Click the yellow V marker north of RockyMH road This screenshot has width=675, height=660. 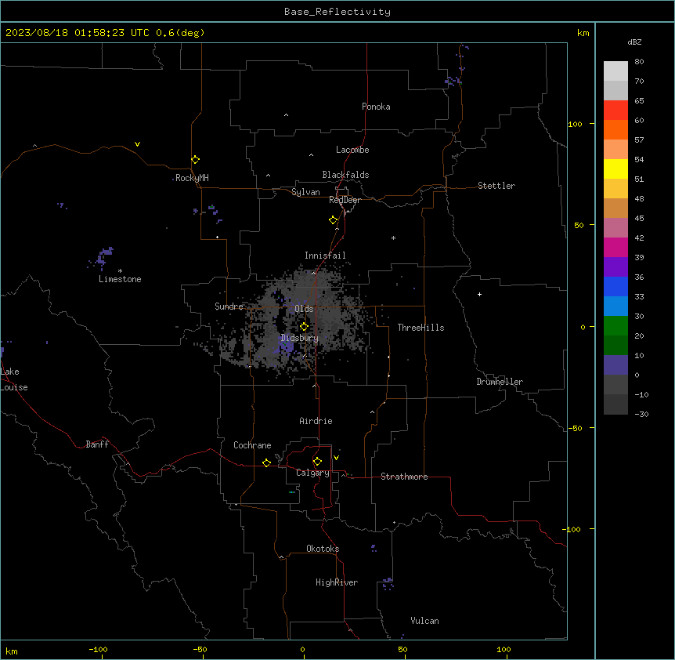click(x=137, y=144)
